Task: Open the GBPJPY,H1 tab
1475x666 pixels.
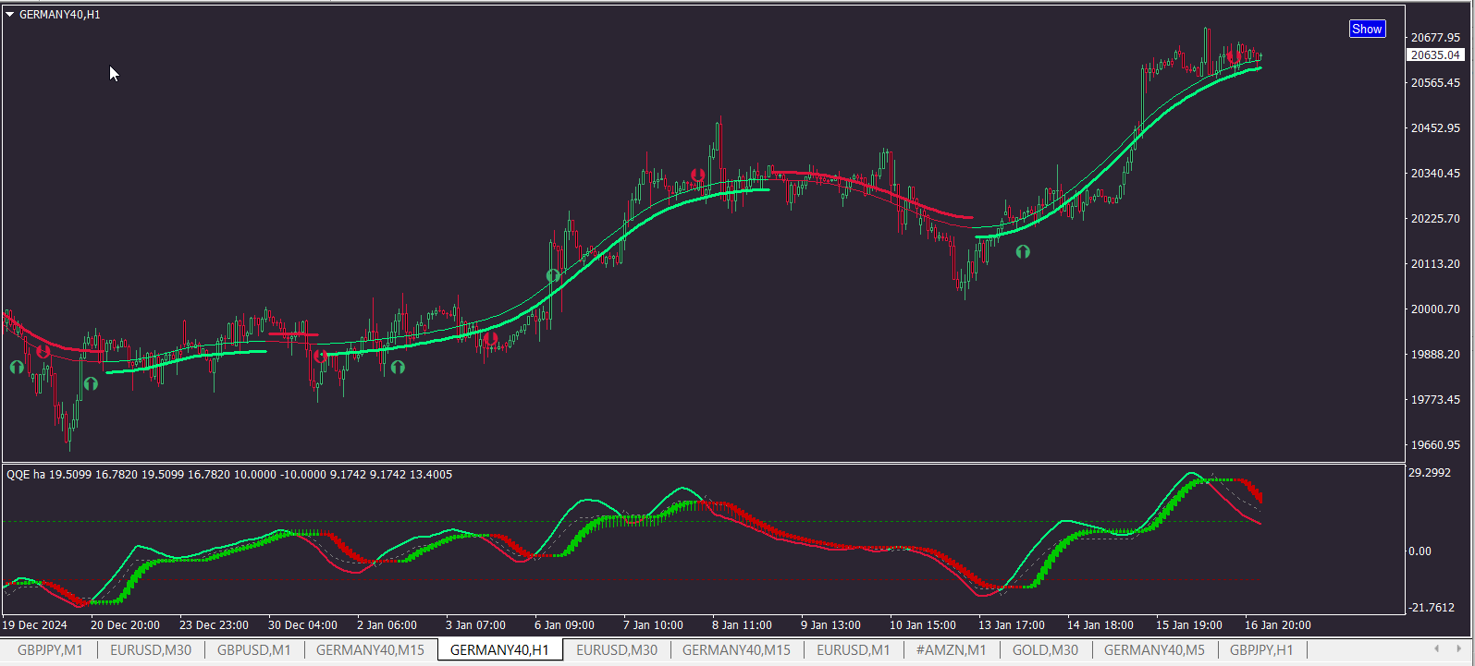Action: (x=1261, y=649)
